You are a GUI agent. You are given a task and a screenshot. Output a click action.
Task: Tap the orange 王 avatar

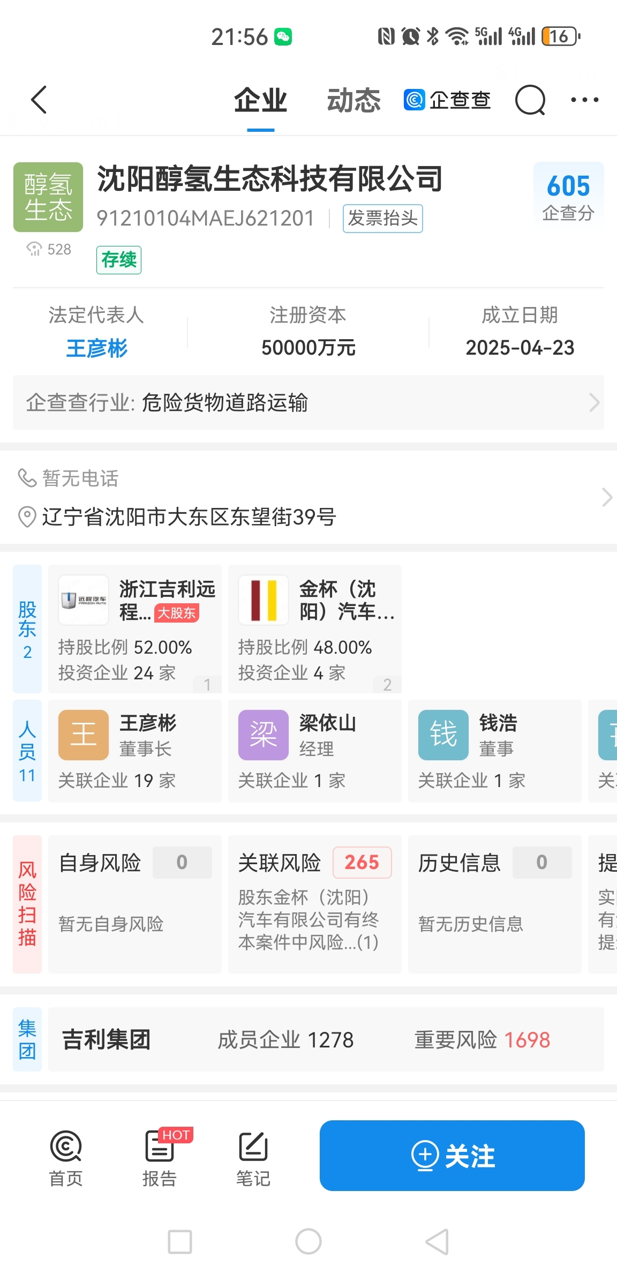[x=84, y=735]
